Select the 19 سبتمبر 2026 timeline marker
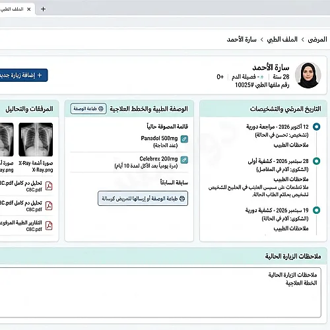 click(x=316, y=210)
